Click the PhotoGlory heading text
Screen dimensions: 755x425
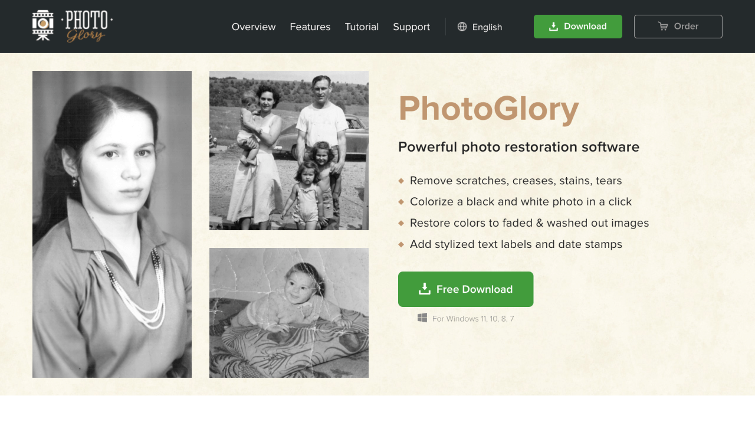click(x=488, y=109)
